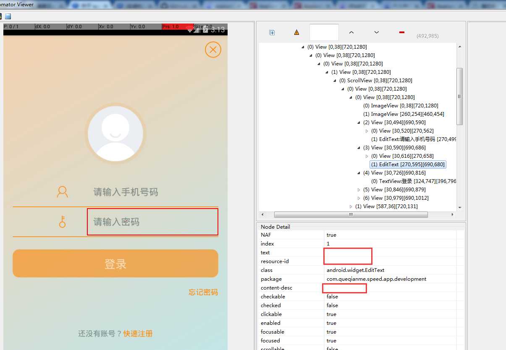Collapse the (0) ScrollView node arrow
This screenshot has height=350, width=506.
pyautogui.click(x=335, y=81)
